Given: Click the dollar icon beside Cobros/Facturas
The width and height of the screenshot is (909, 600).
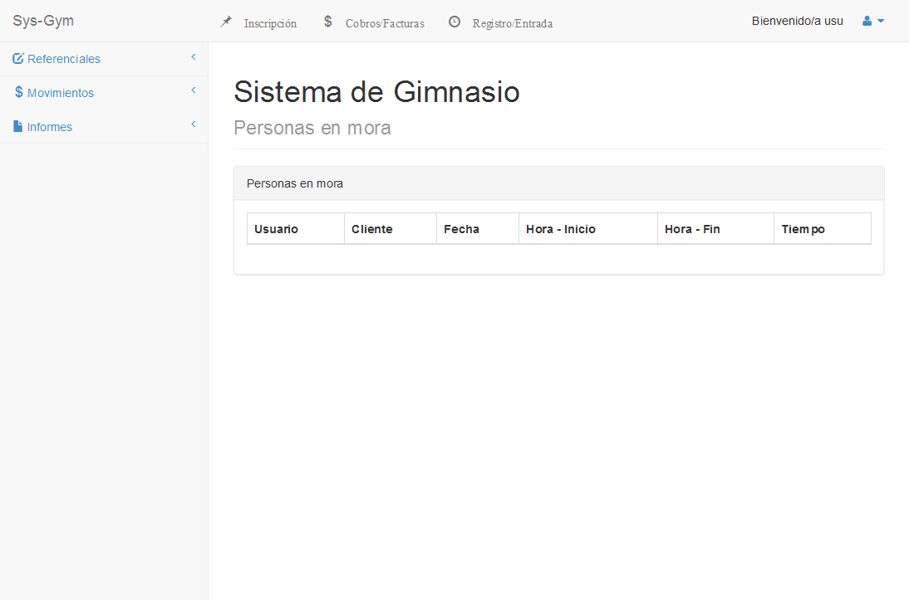Looking at the screenshot, I should tap(328, 22).
